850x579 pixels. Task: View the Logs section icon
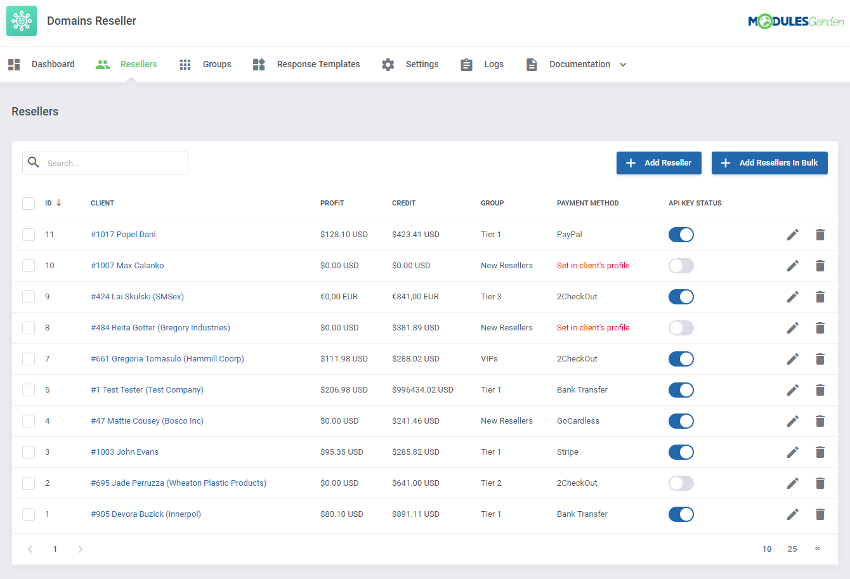coord(466,64)
